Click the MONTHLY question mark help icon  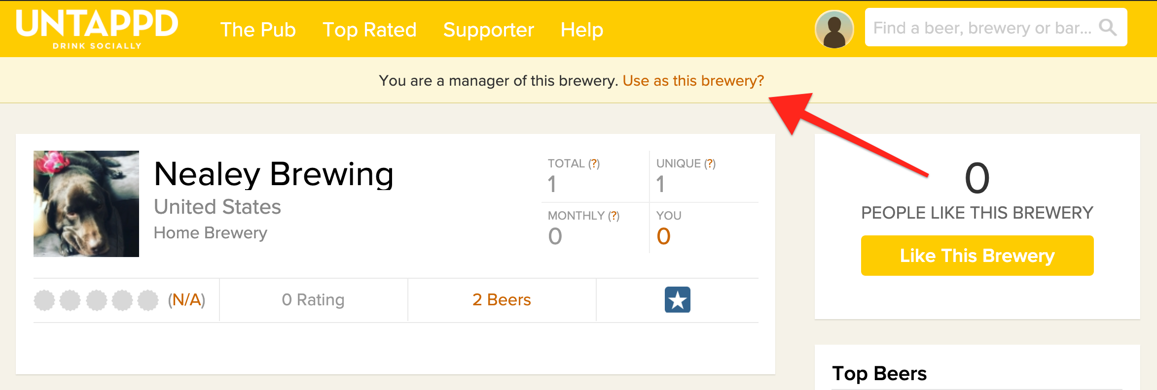pyautogui.click(x=614, y=216)
